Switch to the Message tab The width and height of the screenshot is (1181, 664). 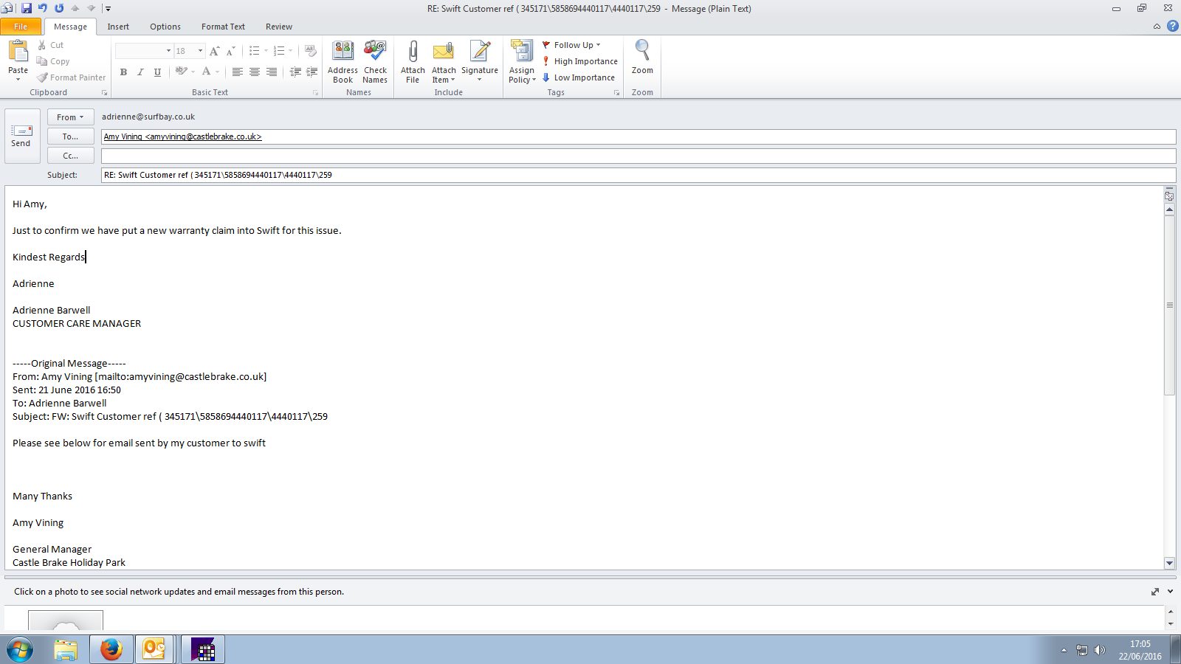[70, 27]
